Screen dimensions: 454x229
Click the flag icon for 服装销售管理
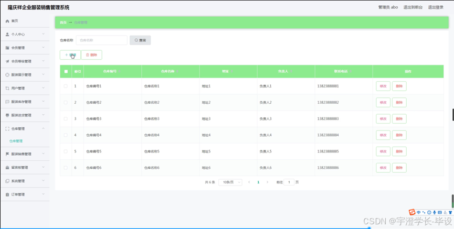[7, 154]
